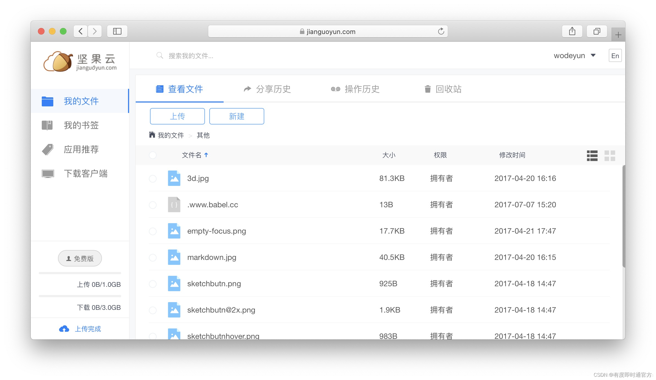Image resolution: width=656 pixels, height=380 pixels.
Task: Switch to grid view layout icon
Action: tap(610, 155)
